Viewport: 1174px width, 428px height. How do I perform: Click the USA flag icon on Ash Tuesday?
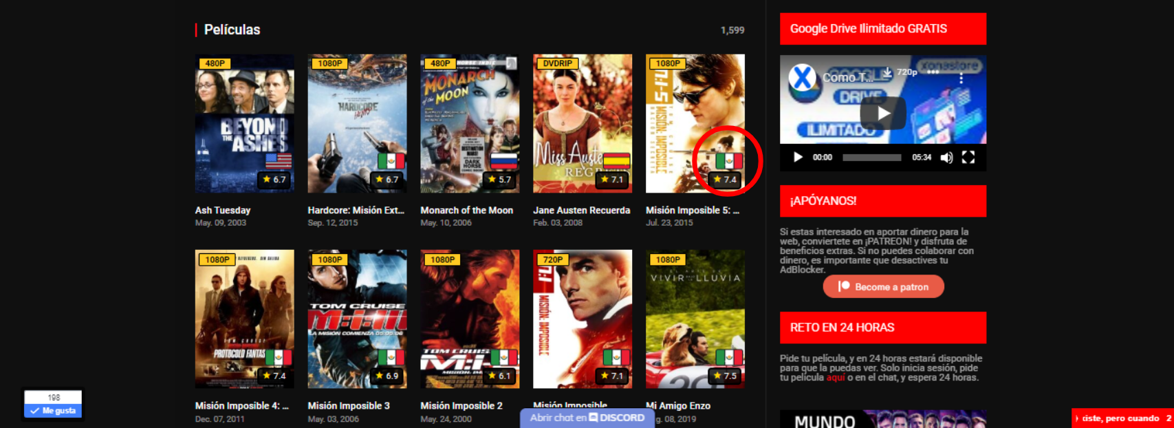coord(278,161)
